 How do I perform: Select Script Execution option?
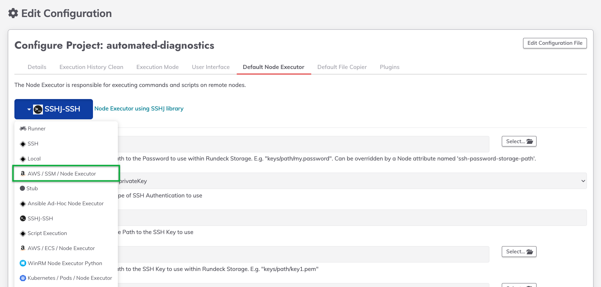click(x=66, y=233)
